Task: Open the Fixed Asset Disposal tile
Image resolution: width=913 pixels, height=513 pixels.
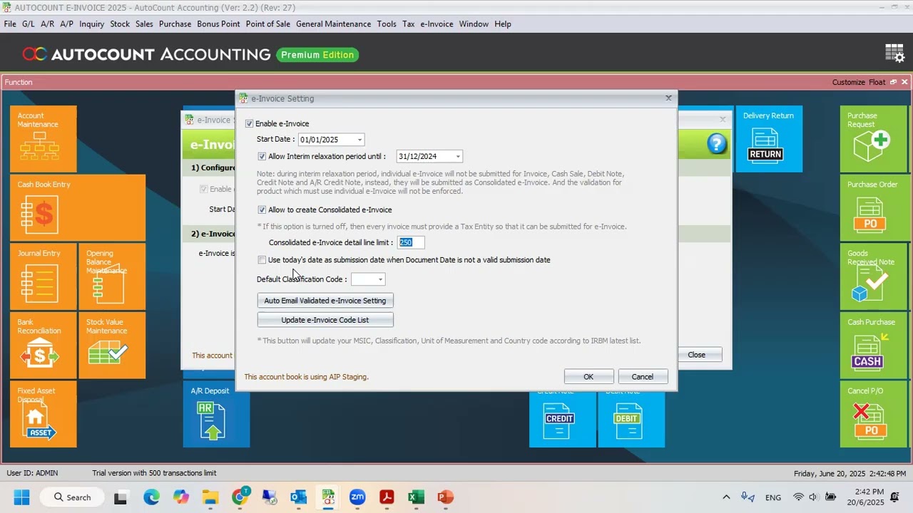Action: click(44, 414)
